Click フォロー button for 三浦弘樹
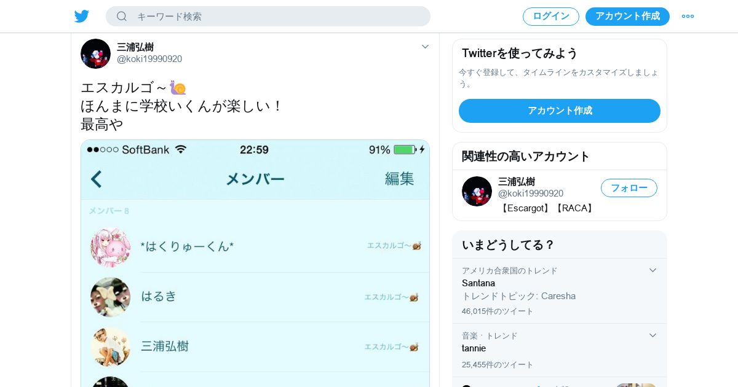738x387 pixels. [x=629, y=188]
